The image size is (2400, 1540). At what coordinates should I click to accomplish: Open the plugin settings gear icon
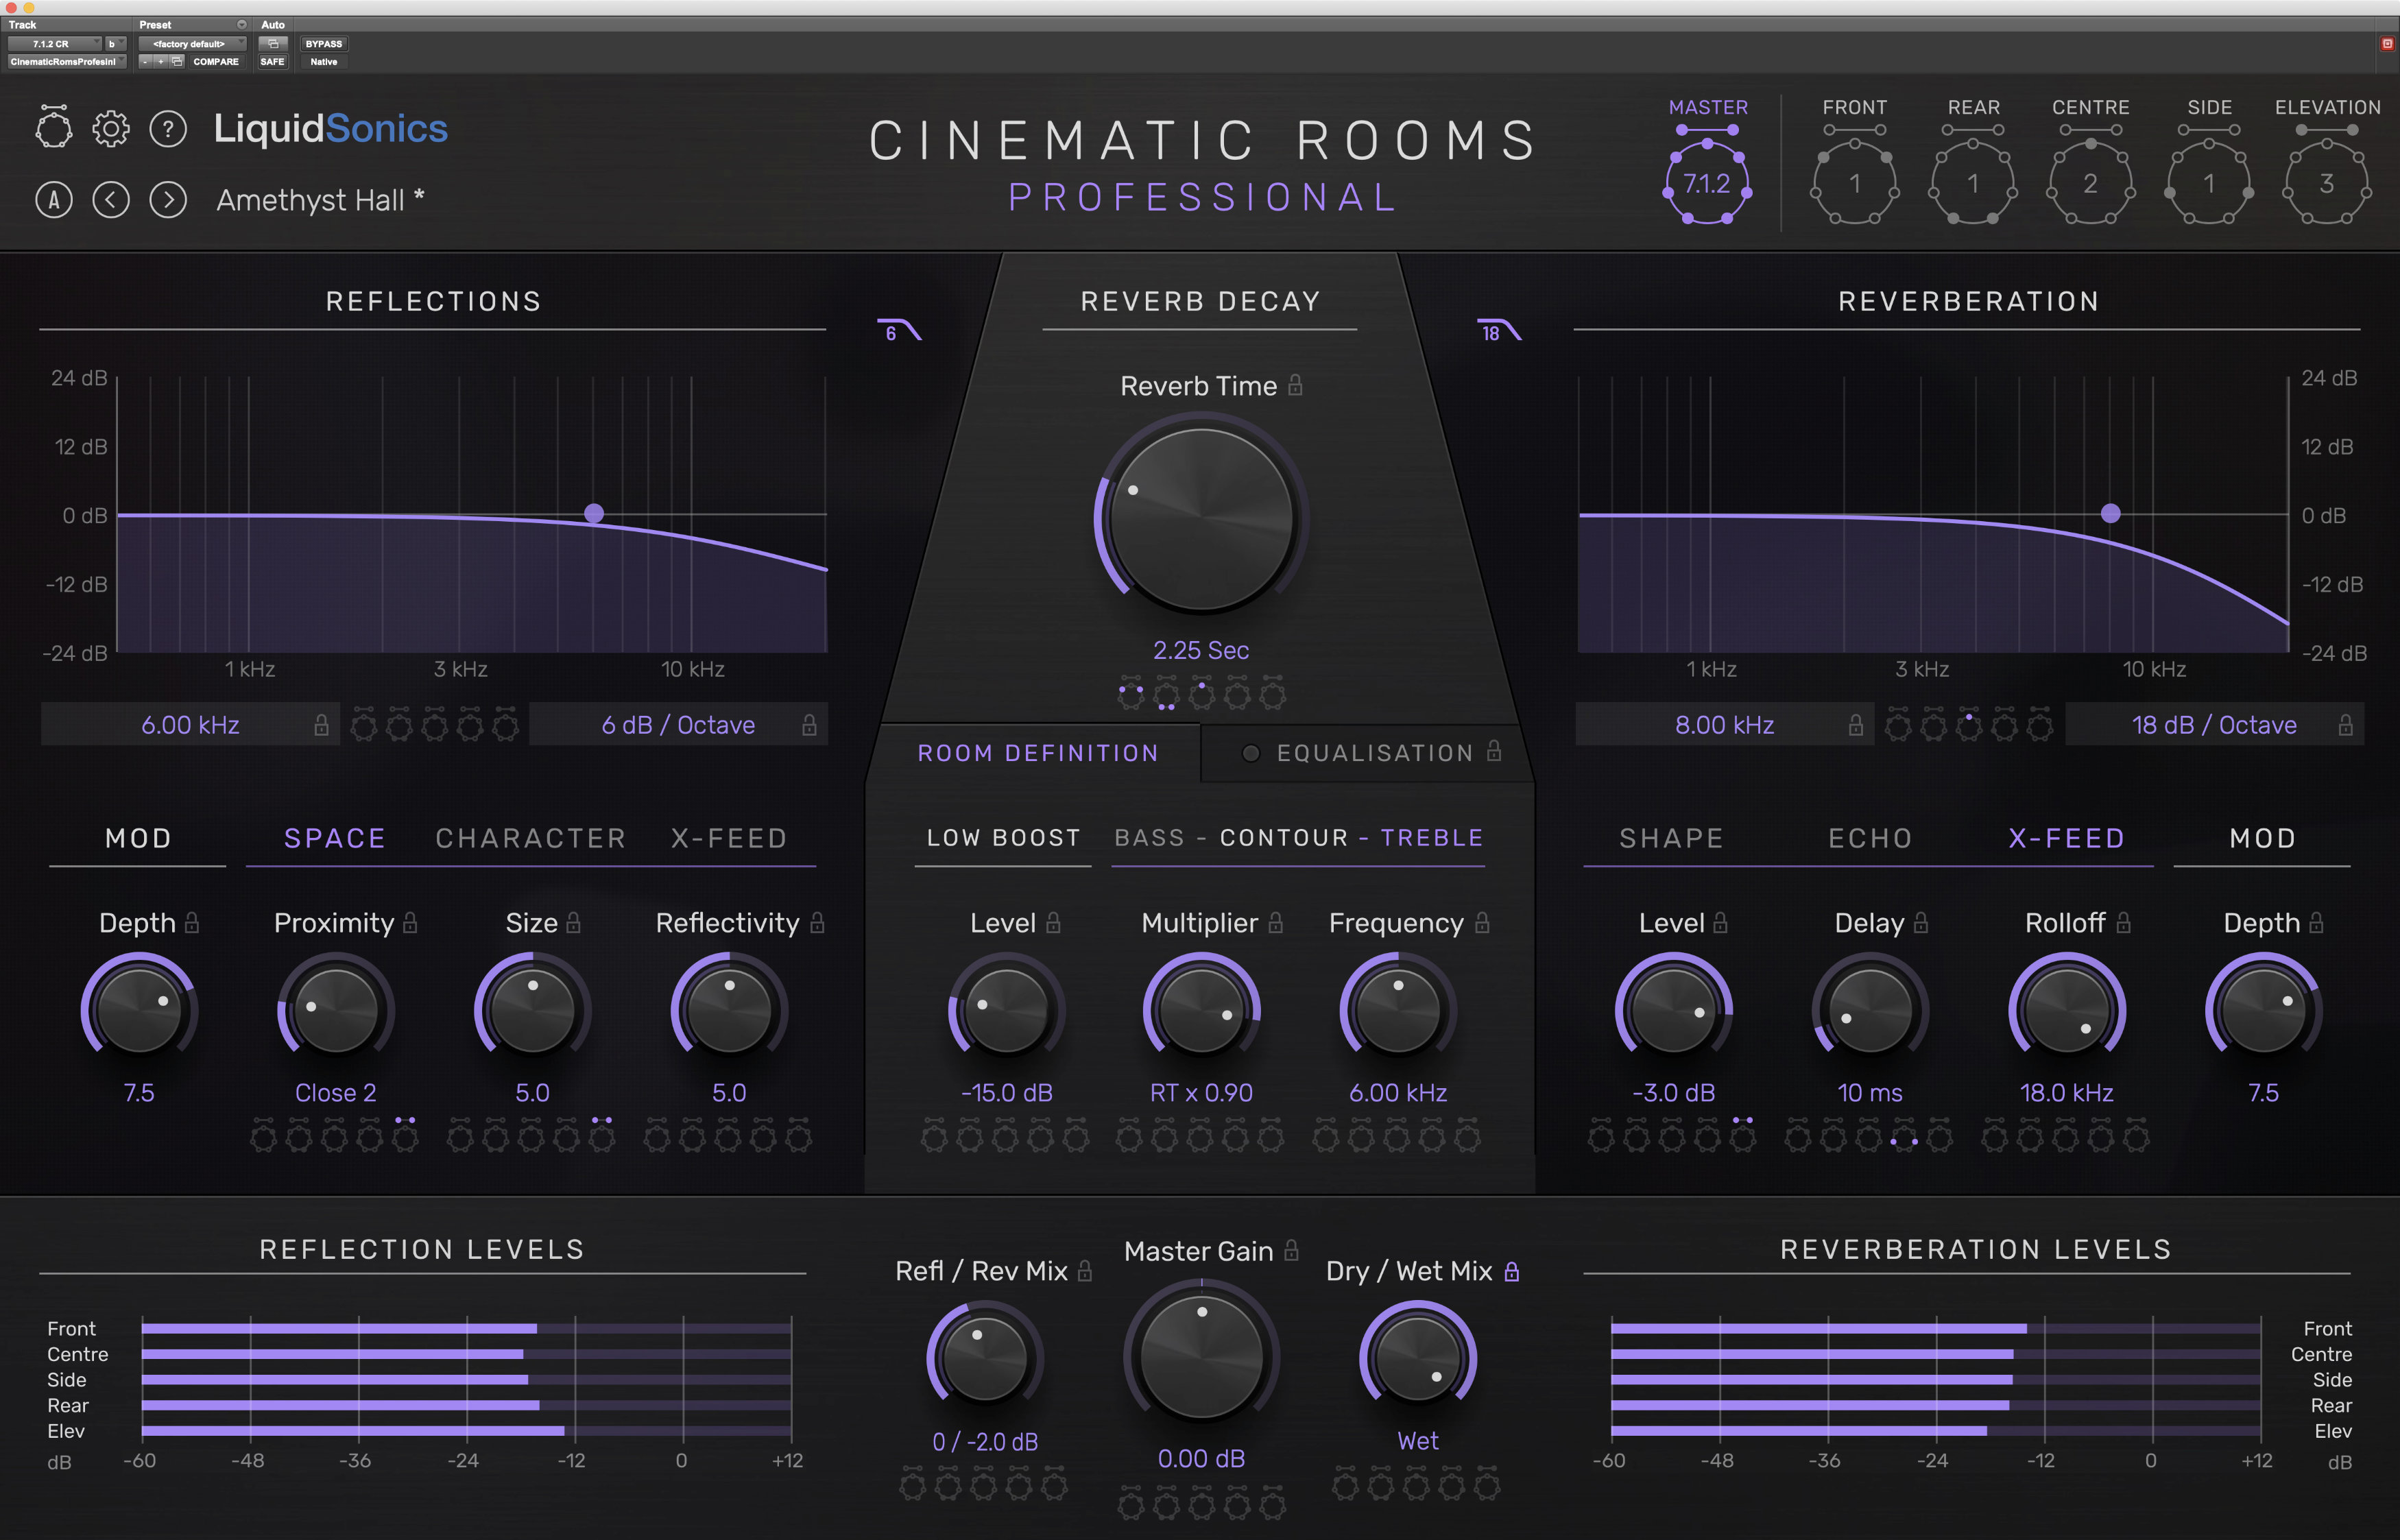point(111,128)
